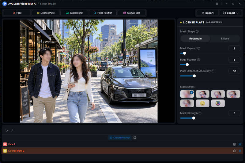Open the hamburger menu in title bar

point(217,4)
